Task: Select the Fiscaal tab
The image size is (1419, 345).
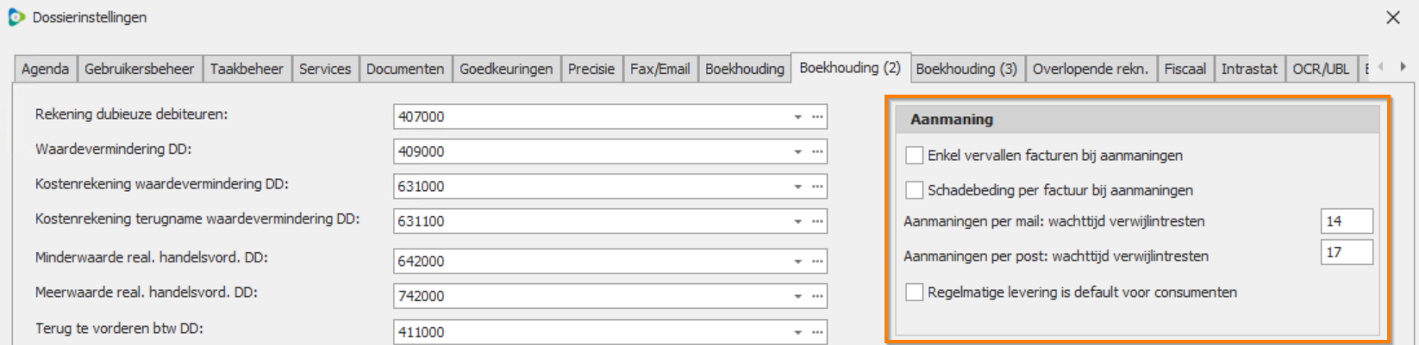Action: pyautogui.click(x=1185, y=69)
